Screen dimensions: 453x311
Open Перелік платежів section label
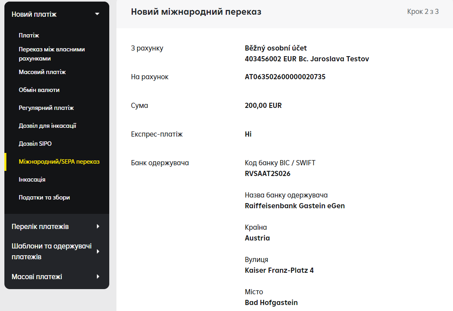40,227
